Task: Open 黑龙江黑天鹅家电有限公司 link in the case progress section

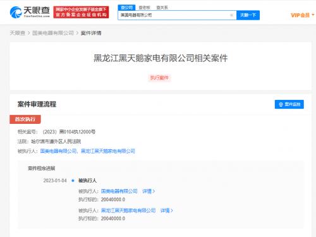Action: tap(128, 210)
